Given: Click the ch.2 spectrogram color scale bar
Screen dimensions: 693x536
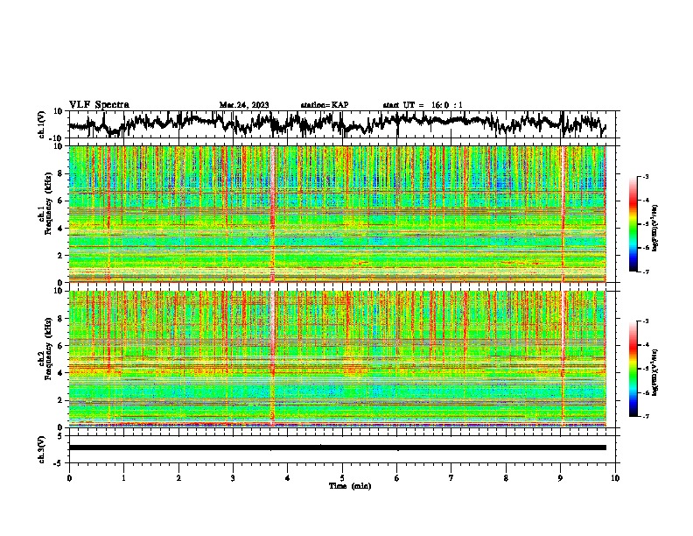Looking at the screenshot, I should [x=633, y=369].
